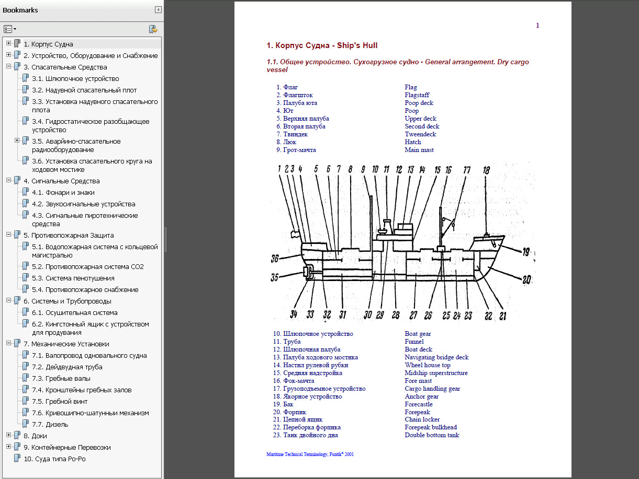The width and height of the screenshot is (639, 479).
Task: Collapse the Bookmarks panel using the arrow button
Action: click(x=158, y=10)
